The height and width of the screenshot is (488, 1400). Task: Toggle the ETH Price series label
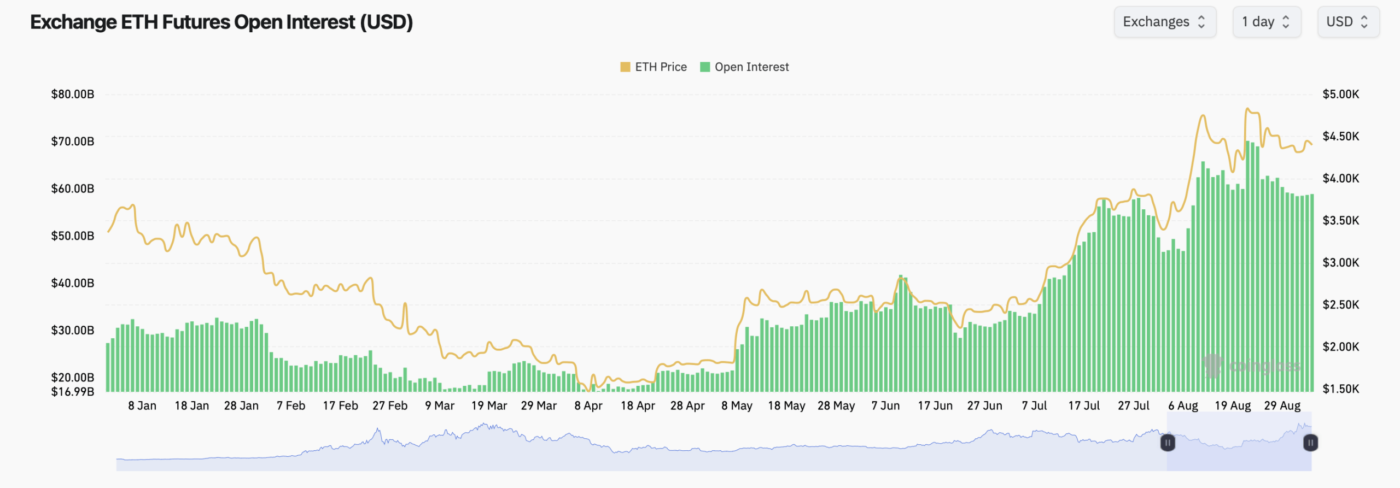pyautogui.click(x=661, y=67)
